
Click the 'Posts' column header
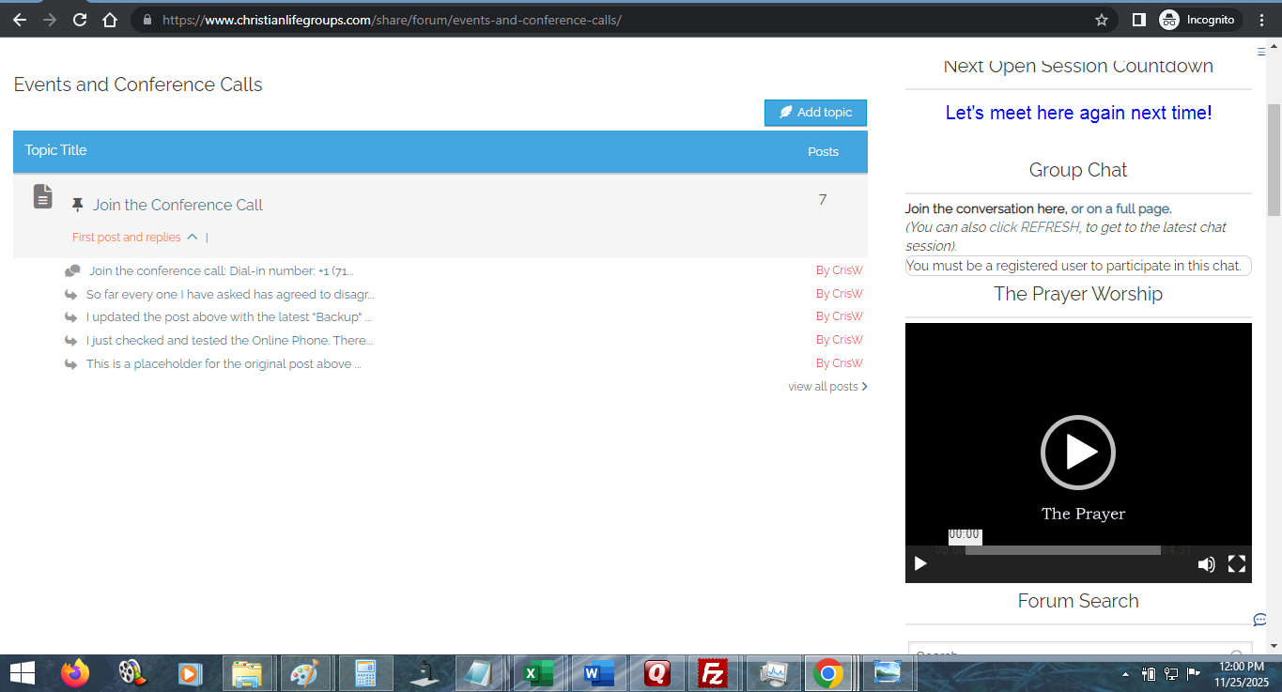823,151
